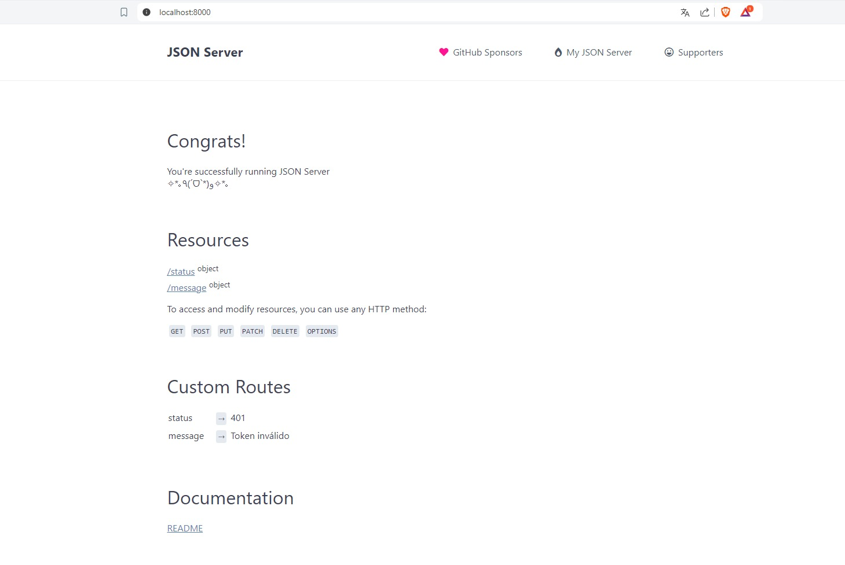Click the Custom Routes heading
The width and height of the screenshot is (845, 565).
[229, 387]
